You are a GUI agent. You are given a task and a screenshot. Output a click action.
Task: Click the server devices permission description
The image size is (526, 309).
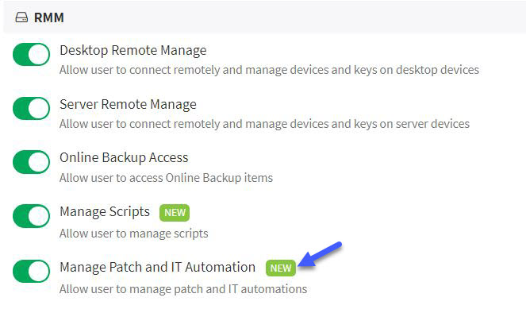pyautogui.click(x=264, y=124)
